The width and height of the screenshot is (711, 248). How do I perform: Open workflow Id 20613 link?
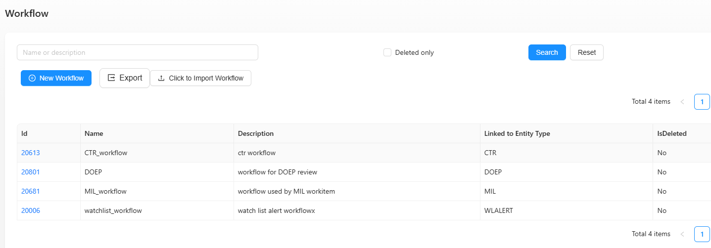[x=31, y=153]
